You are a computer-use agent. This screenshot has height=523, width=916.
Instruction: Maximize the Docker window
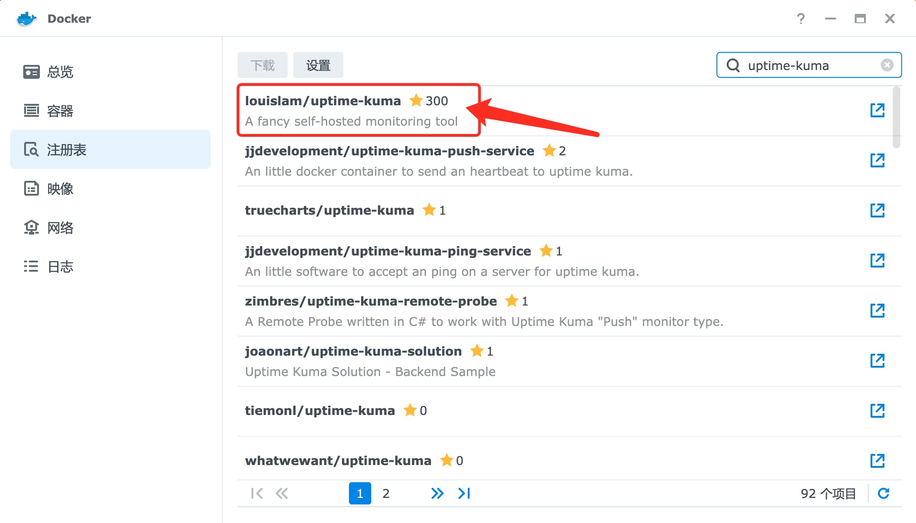coord(860,19)
